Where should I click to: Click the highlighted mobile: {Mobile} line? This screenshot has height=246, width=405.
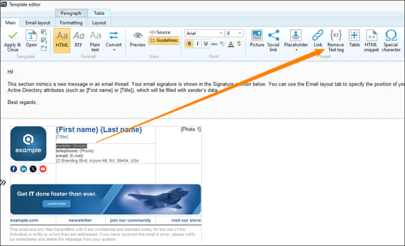71,146
